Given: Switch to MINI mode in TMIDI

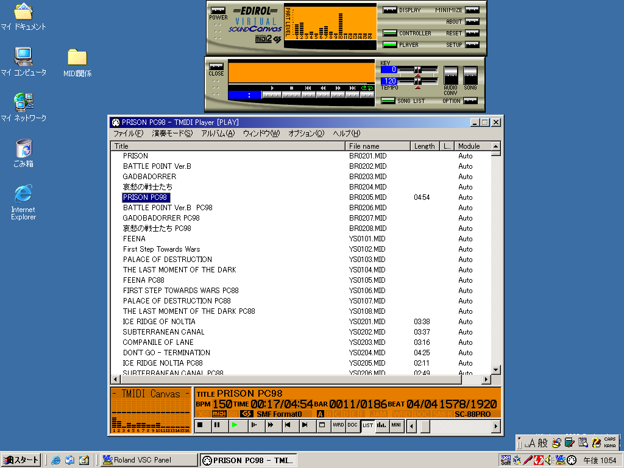Looking at the screenshot, I should coord(396,425).
